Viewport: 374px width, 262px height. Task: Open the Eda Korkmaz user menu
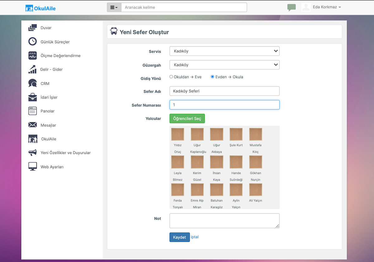tap(327, 7)
